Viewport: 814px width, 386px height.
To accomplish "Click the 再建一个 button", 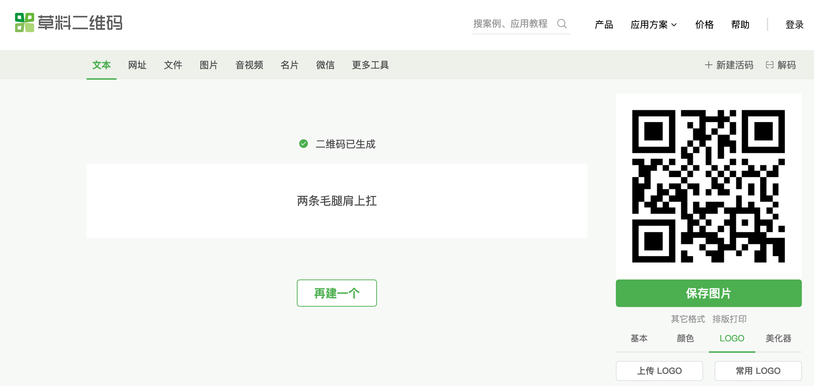I will (x=337, y=293).
